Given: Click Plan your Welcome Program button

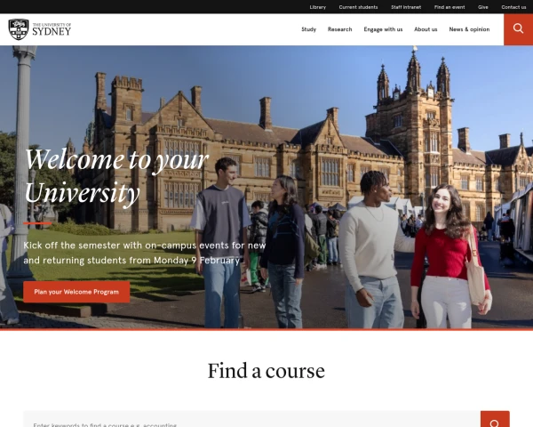Looking at the screenshot, I should click(x=76, y=292).
